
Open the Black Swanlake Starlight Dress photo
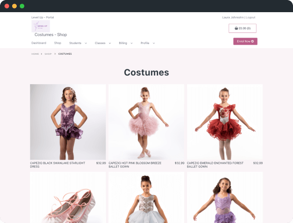coord(68,122)
